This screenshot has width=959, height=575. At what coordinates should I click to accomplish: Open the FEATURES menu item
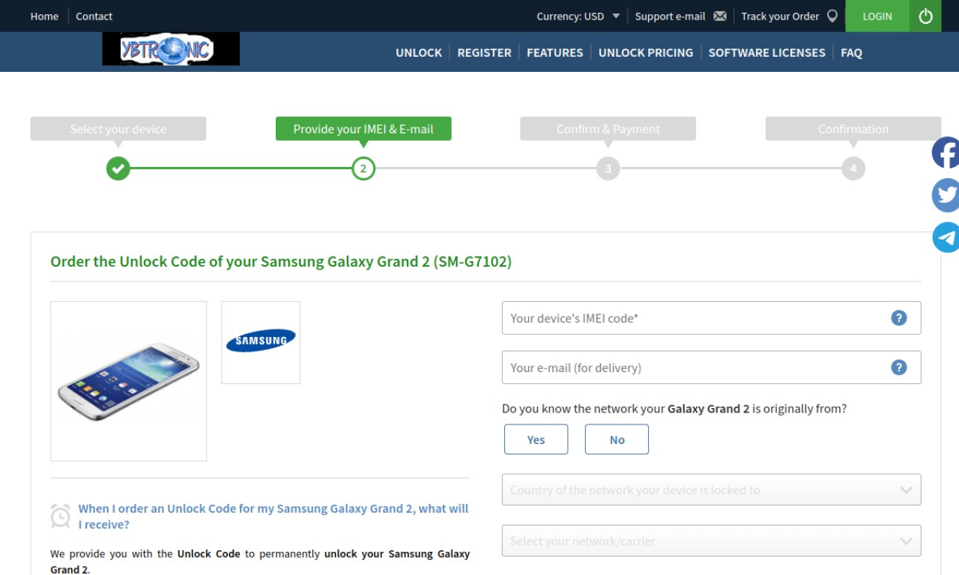[x=554, y=52]
